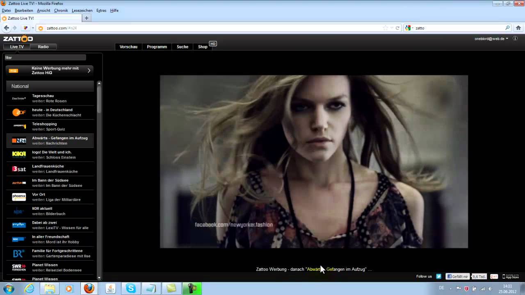Screen dimensions: 525x295
Task: Select the BR channel logo
Action: [19, 254]
